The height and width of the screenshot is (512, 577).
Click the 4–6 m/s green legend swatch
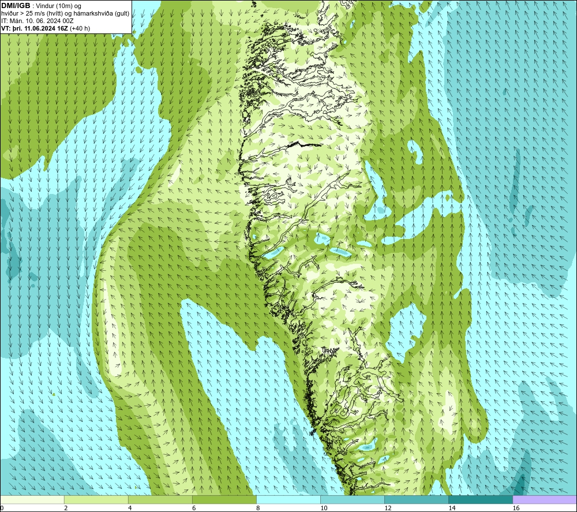(160, 499)
